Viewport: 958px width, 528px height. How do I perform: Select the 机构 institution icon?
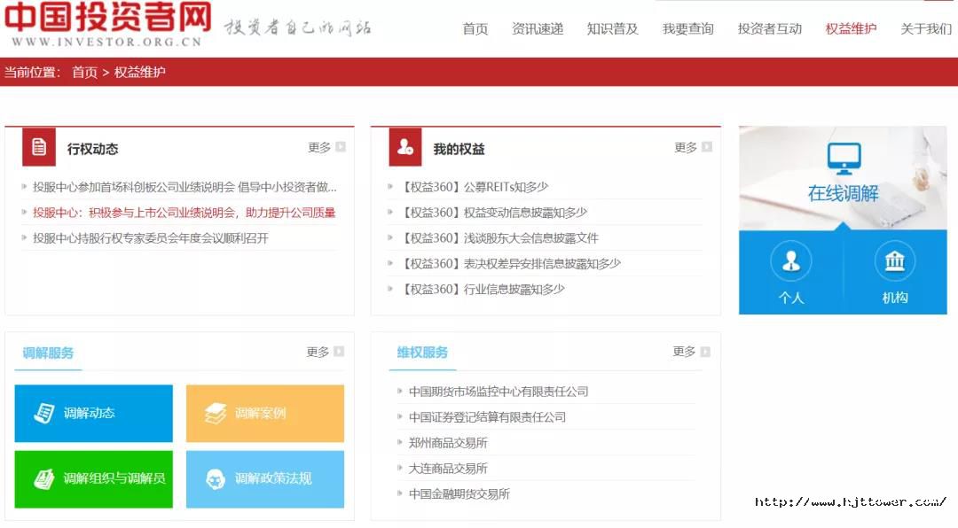coord(894,261)
